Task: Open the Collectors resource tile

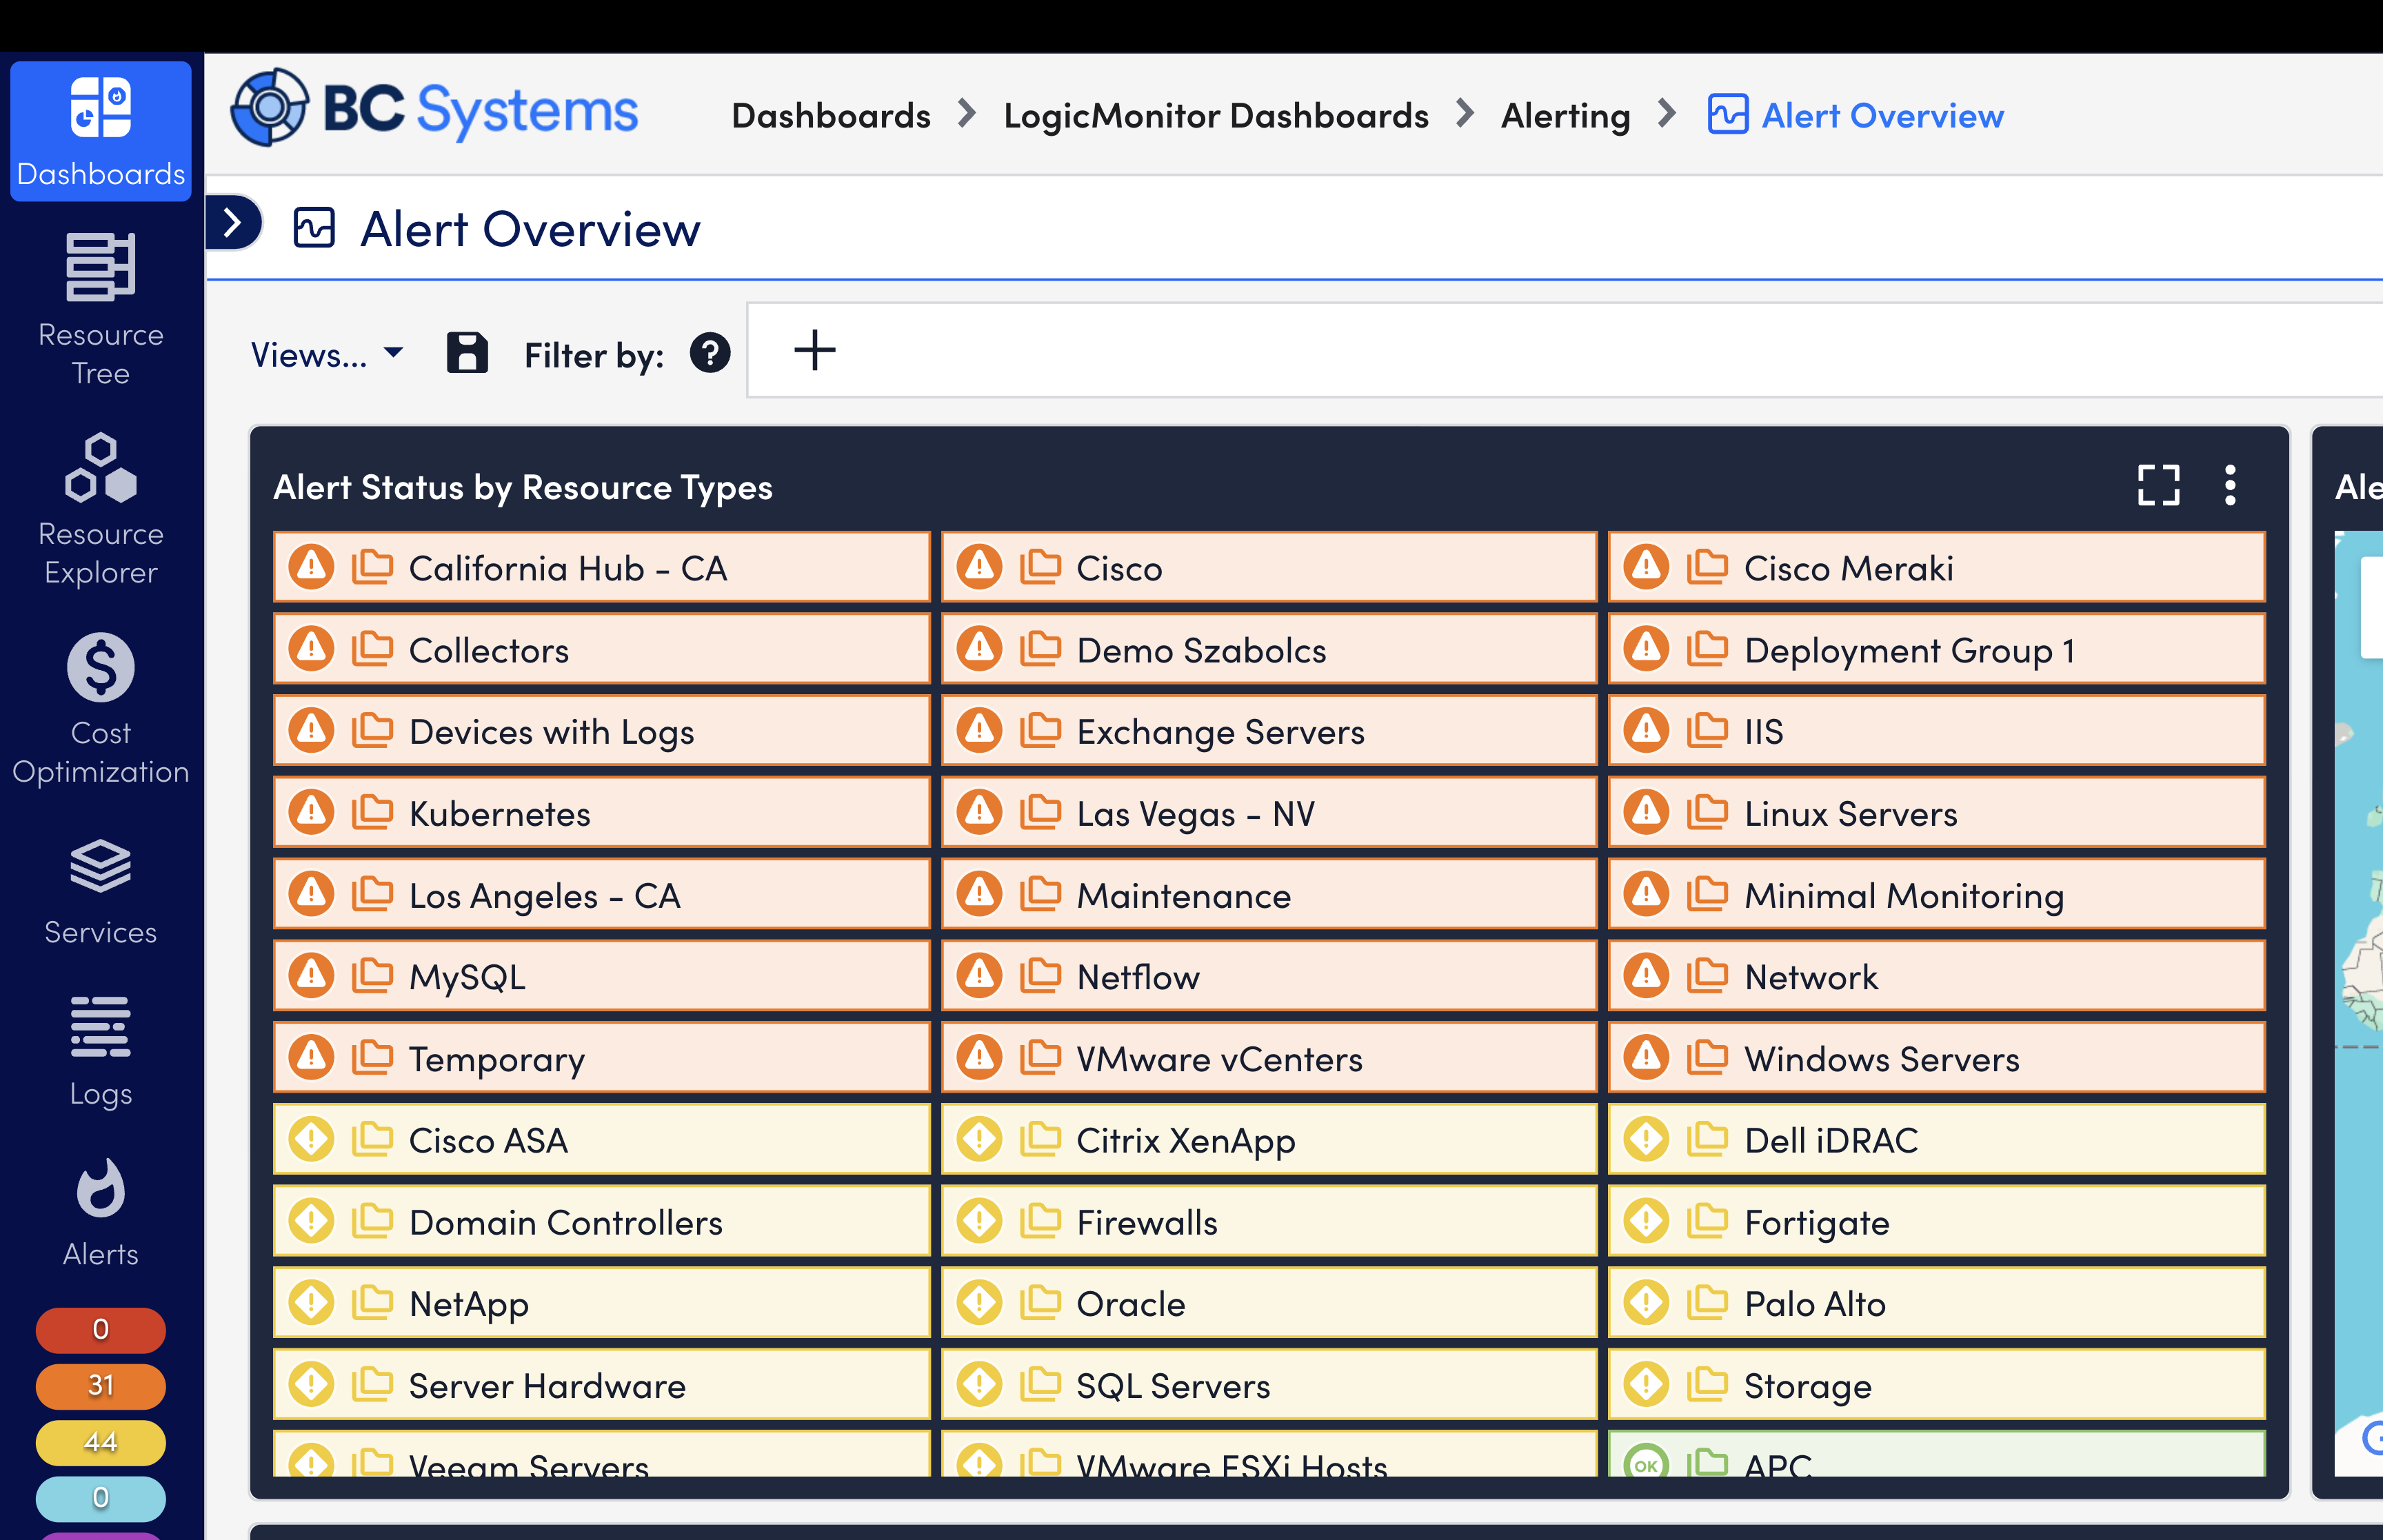Action: pyautogui.click(x=602, y=649)
